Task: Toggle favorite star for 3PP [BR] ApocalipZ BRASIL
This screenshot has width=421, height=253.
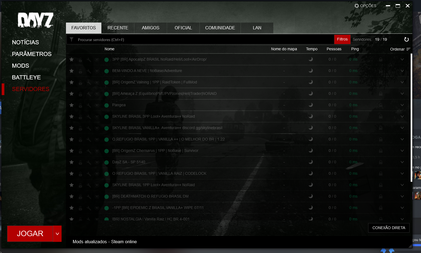Action: click(71, 59)
